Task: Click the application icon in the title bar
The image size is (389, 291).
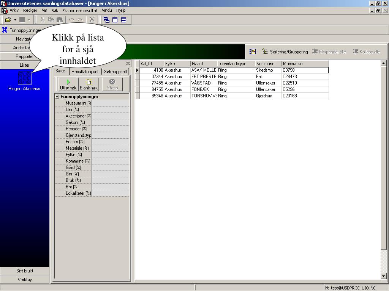Action: pos(3,3)
